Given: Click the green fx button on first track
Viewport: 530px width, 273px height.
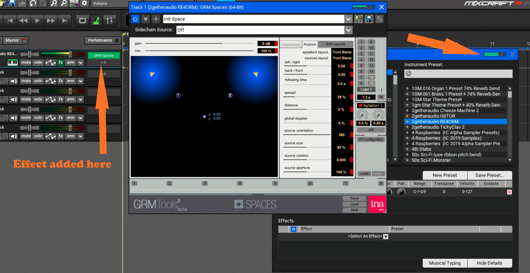Looking at the screenshot, I should 61,62.
